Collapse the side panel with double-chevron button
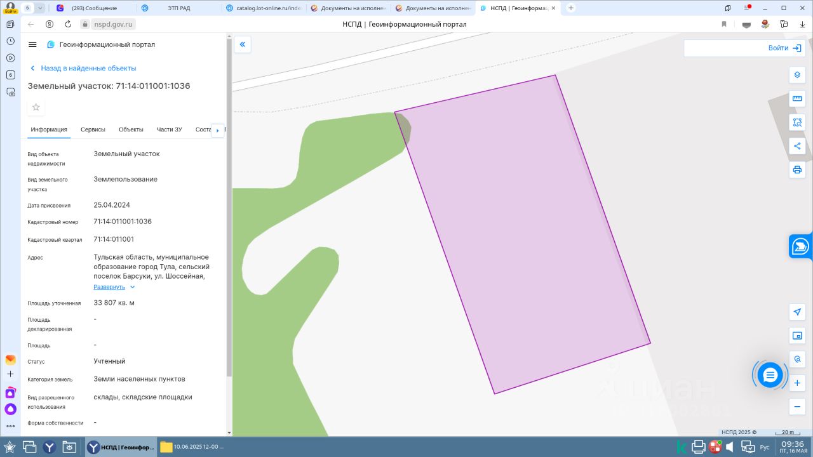The height and width of the screenshot is (457, 813). point(243,44)
